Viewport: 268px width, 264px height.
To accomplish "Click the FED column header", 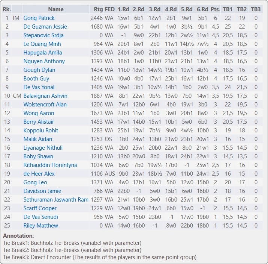I will point(109,9).
